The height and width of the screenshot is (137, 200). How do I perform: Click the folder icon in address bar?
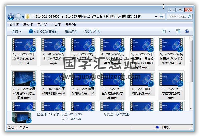[28, 17]
